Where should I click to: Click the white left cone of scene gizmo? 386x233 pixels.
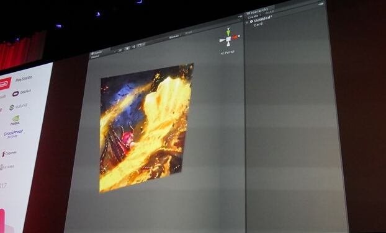click(222, 40)
